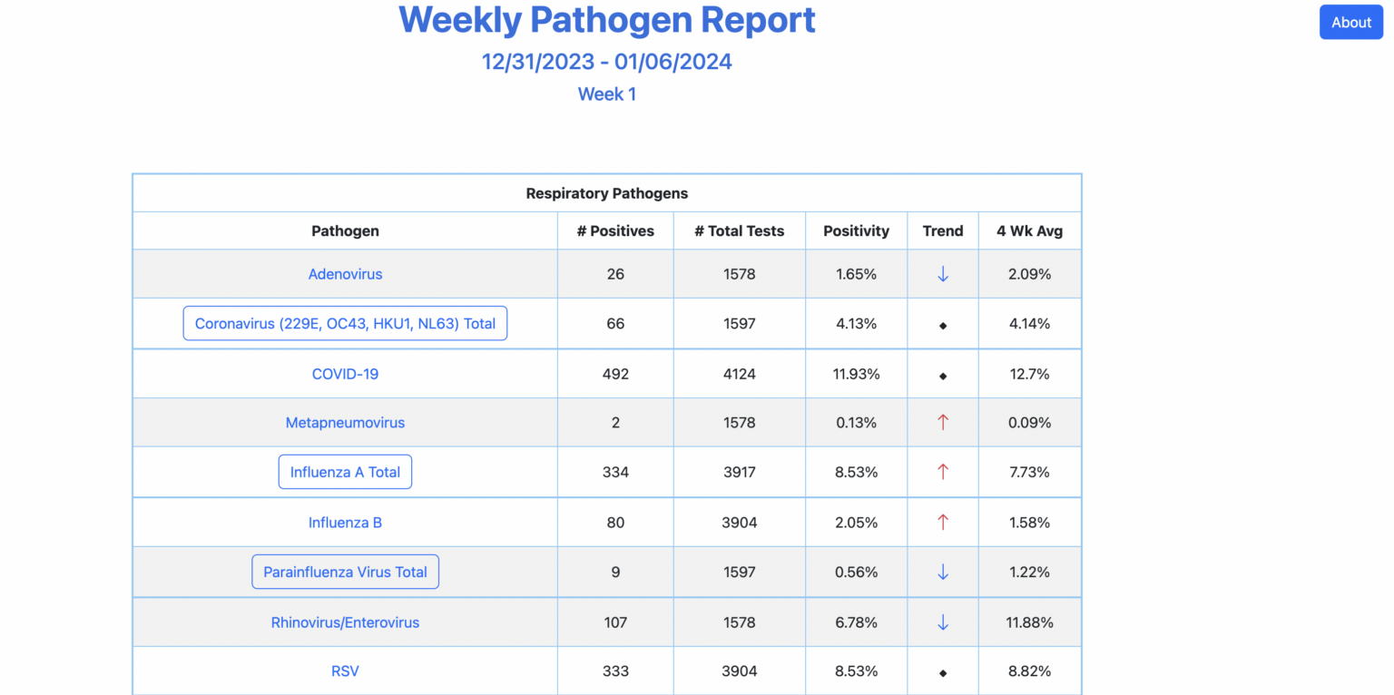The height and width of the screenshot is (695, 1394).
Task: Open the COVID-19 pathogen link
Action: 345,373
